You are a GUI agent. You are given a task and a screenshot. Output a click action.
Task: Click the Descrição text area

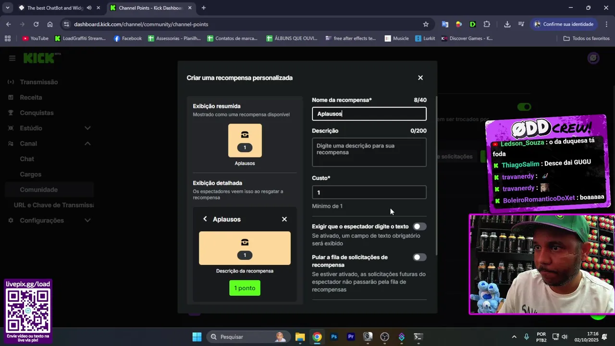click(369, 152)
